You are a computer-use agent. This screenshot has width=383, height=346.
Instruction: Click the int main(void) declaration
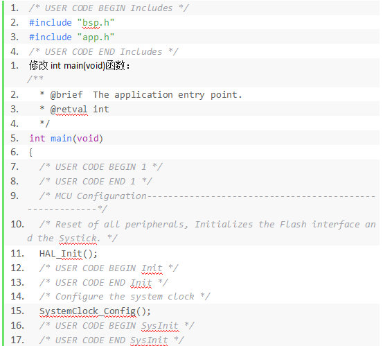click(x=66, y=139)
